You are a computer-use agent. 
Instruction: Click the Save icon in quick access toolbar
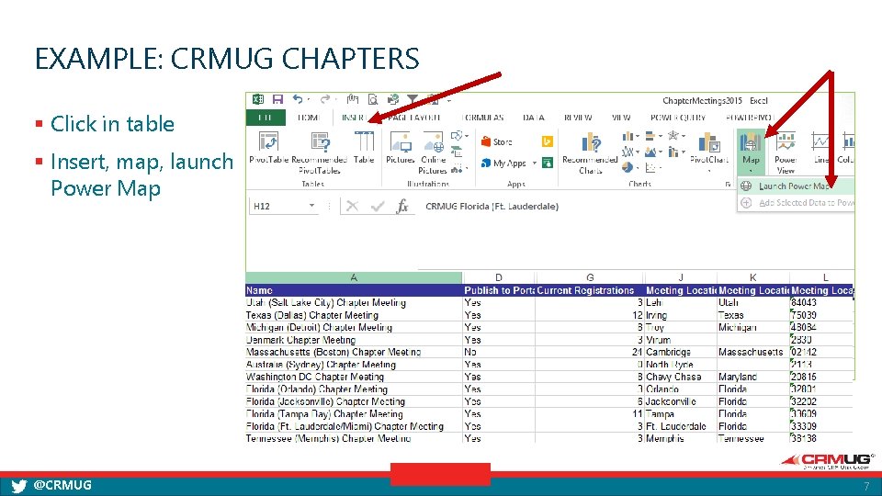277,99
